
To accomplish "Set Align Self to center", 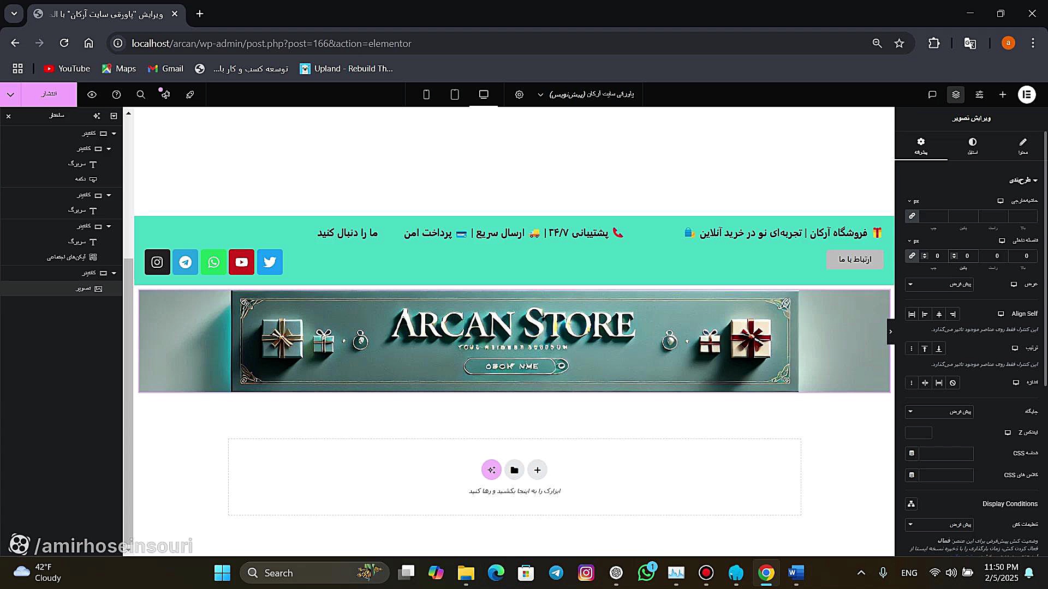I will click(x=939, y=314).
